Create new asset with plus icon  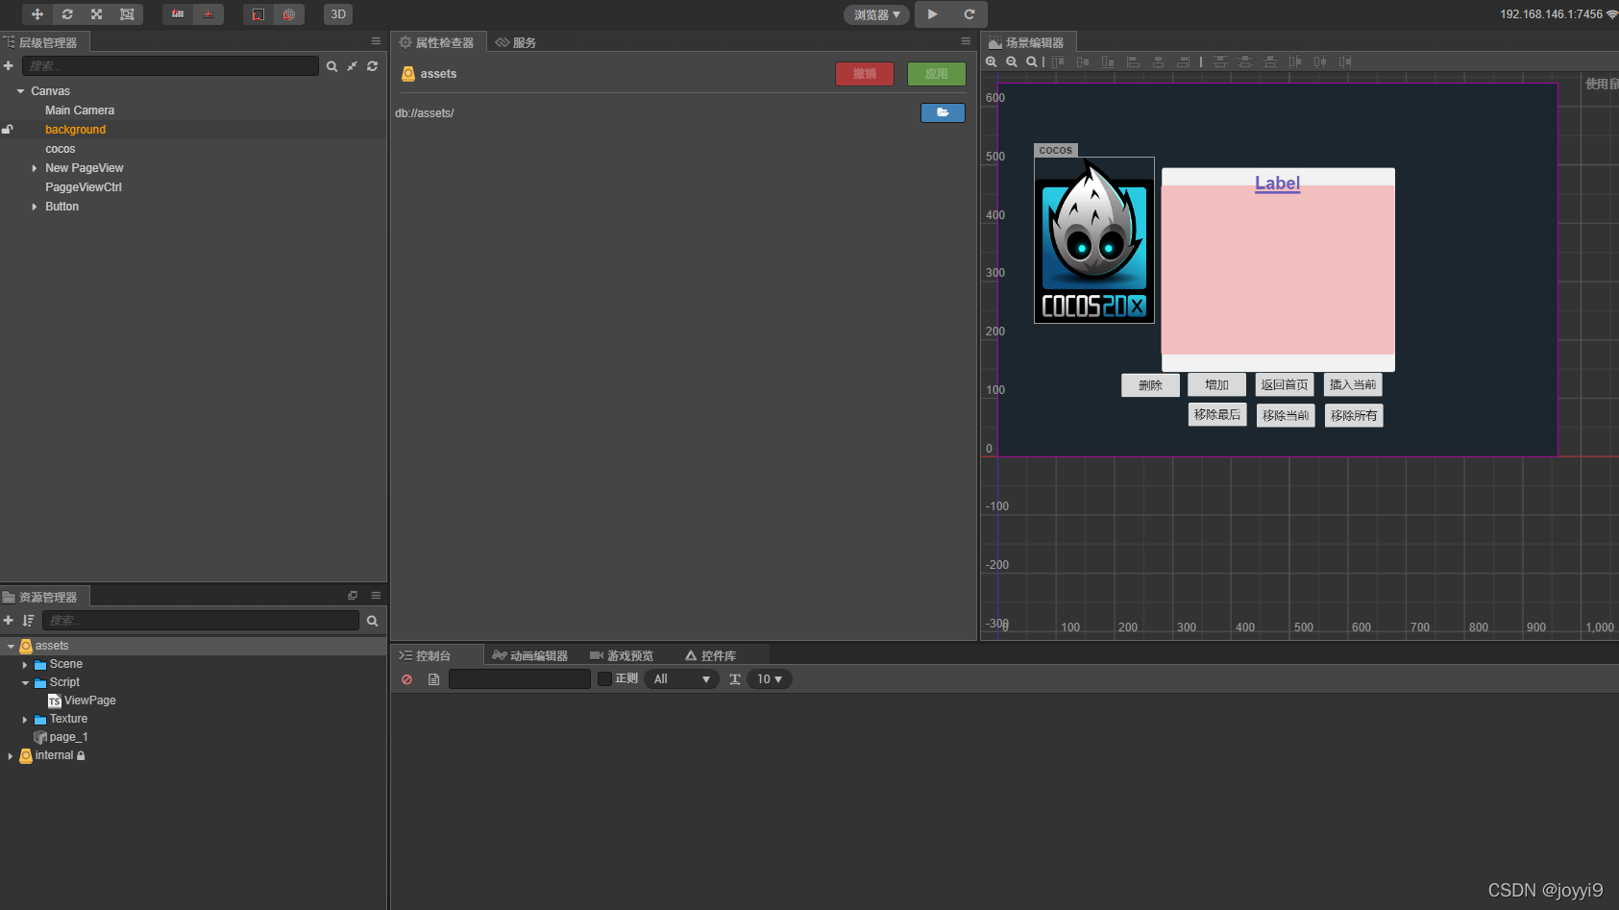pos(9,621)
